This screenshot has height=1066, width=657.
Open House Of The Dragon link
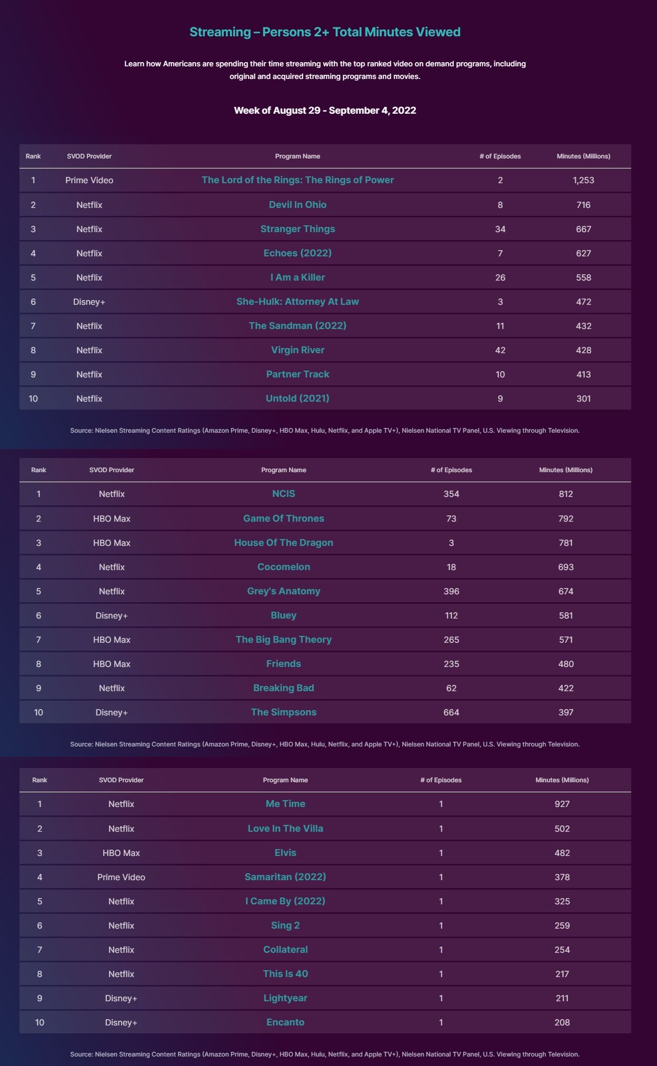tap(283, 543)
